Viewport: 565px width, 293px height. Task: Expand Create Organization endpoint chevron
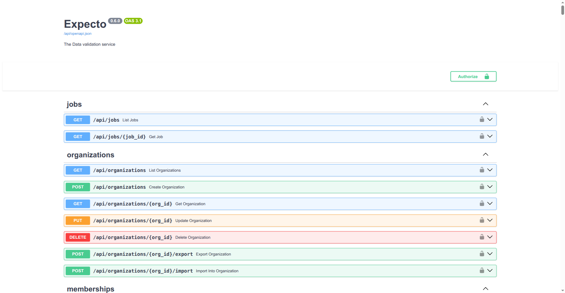point(490,187)
